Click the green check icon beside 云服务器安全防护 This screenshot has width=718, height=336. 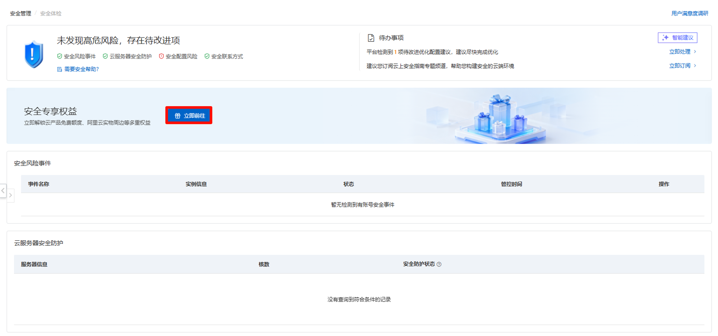pos(105,56)
